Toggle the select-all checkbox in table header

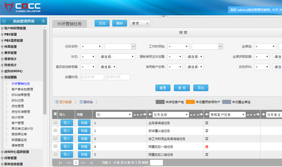click(x=55, y=114)
